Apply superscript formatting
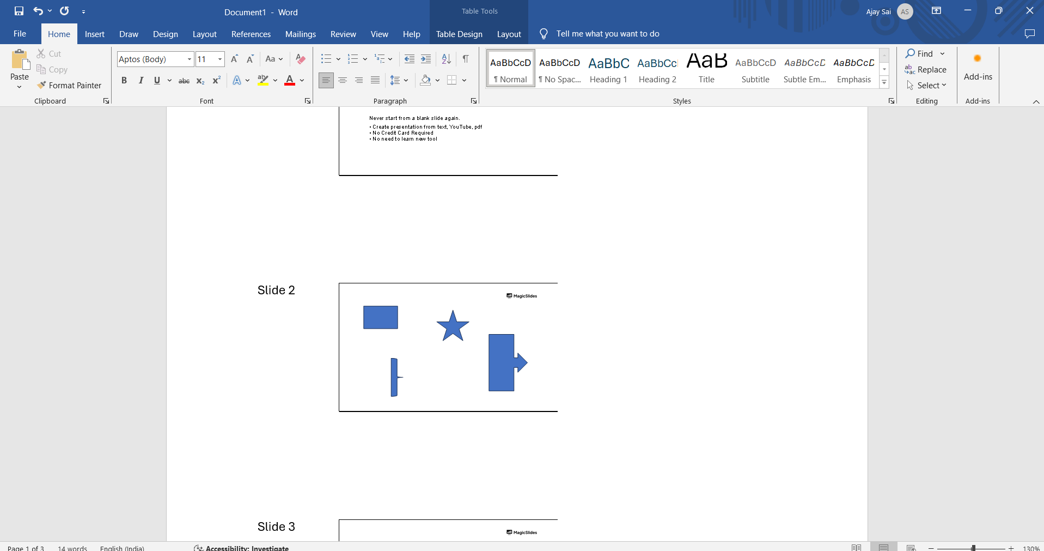The height and width of the screenshot is (551, 1044). point(216,81)
